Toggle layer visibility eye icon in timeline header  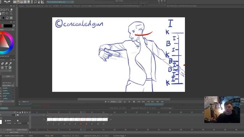tap(18, 112)
